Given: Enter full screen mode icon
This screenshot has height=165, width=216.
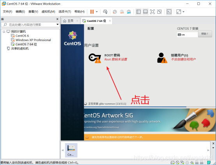Looking at the screenshot, I should (x=152, y=12).
